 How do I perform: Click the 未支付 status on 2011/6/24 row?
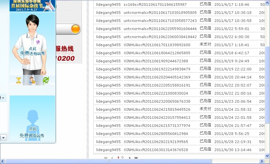point(205,109)
